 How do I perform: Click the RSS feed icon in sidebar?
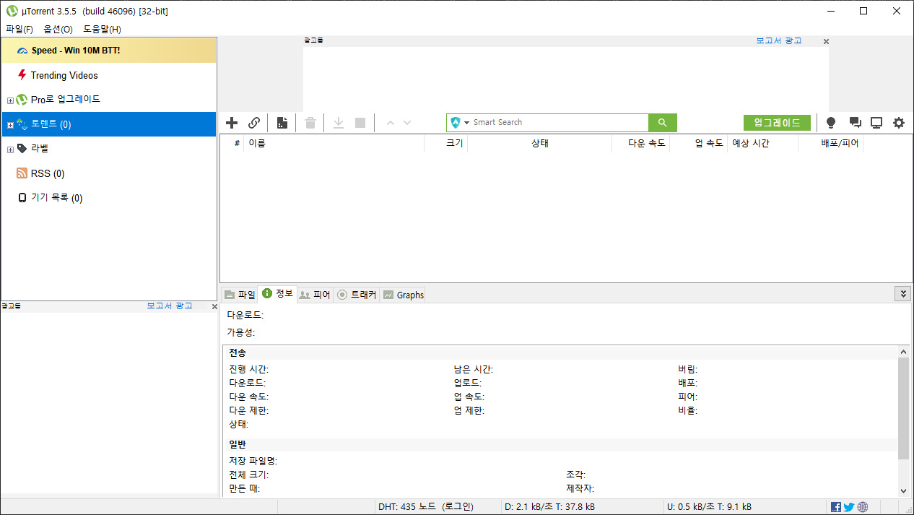pos(22,173)
